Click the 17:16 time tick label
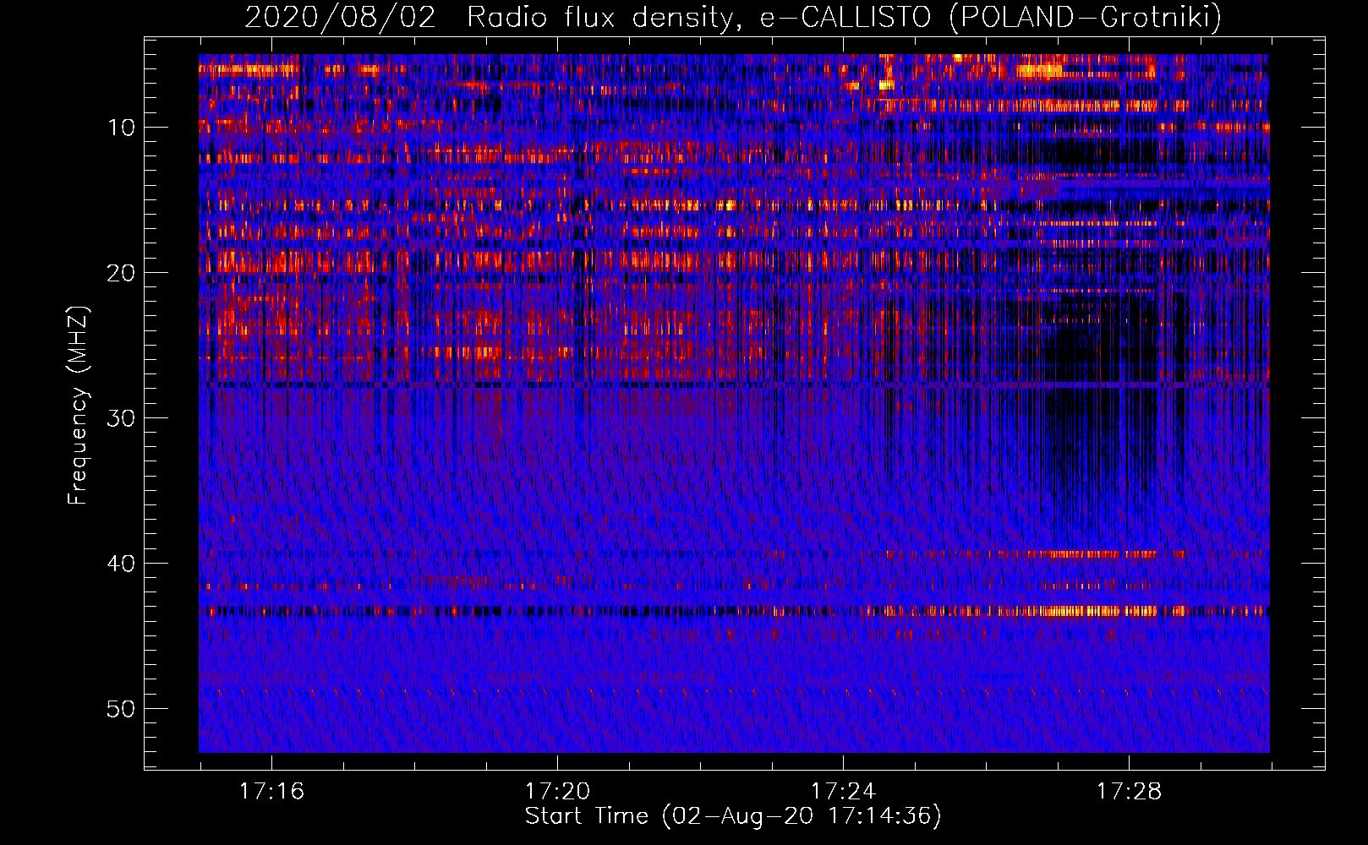 pyautogui.click(x=271, y=792)
